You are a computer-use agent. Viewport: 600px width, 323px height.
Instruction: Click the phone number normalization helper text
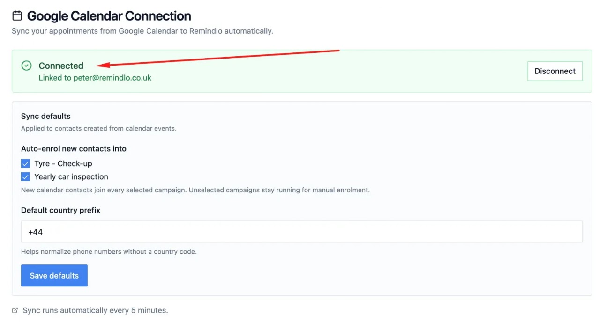click(109, 252)
